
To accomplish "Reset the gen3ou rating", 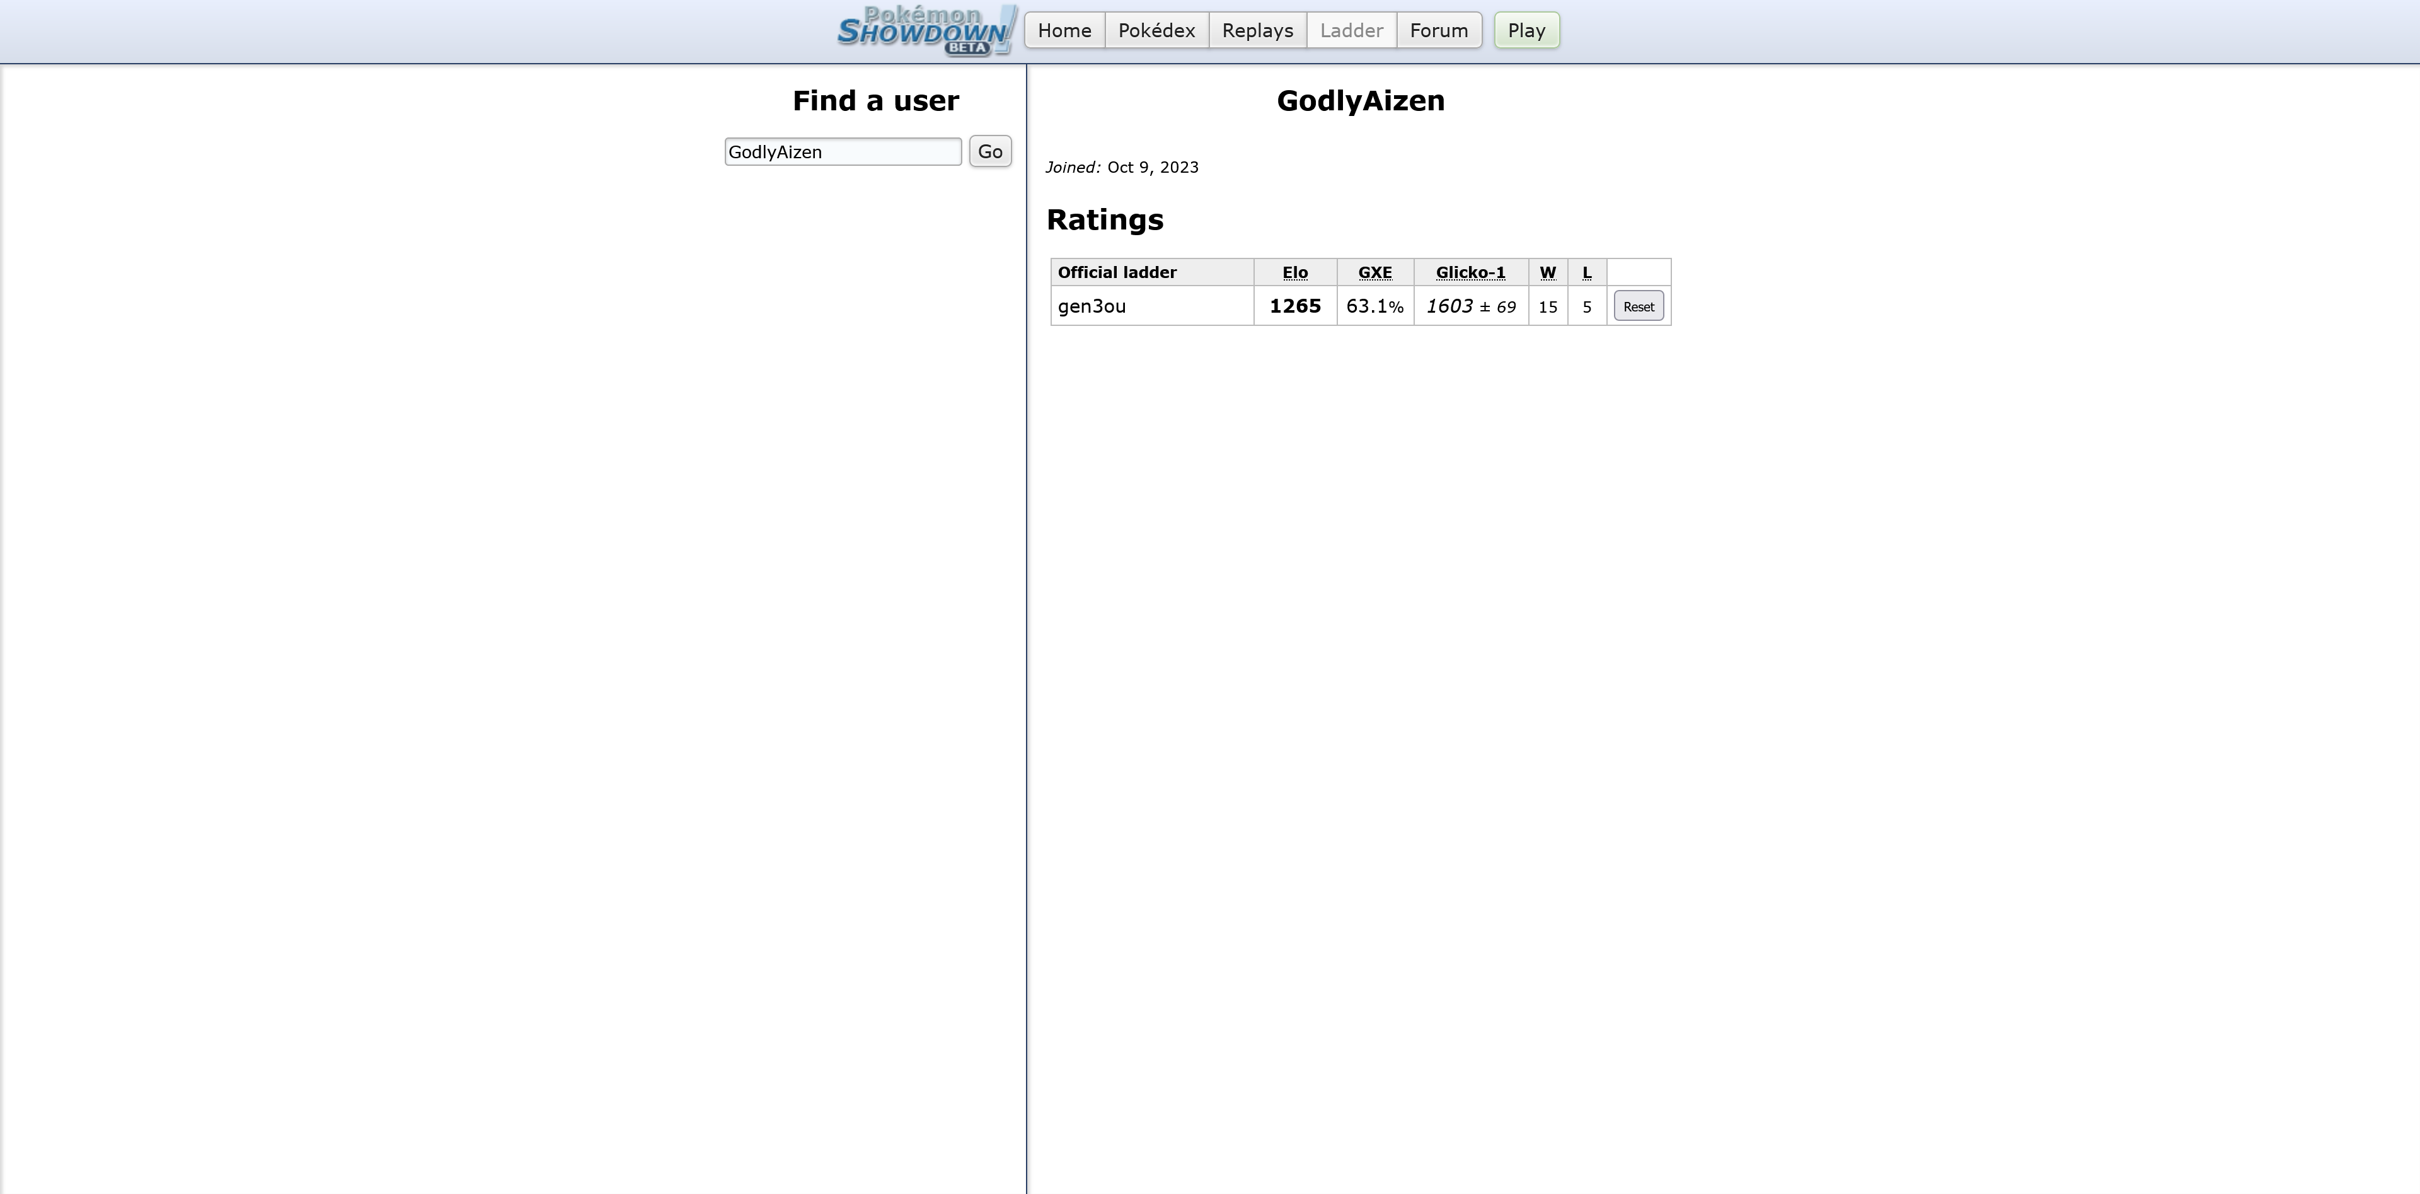I will pyautogui.click(x=1639, y=307).
